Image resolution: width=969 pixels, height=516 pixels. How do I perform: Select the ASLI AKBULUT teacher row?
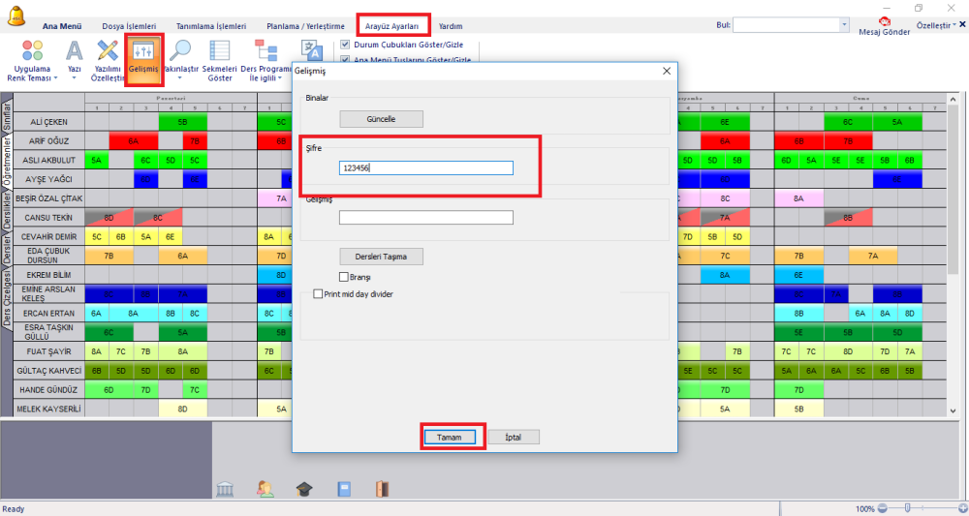(48, 160)
